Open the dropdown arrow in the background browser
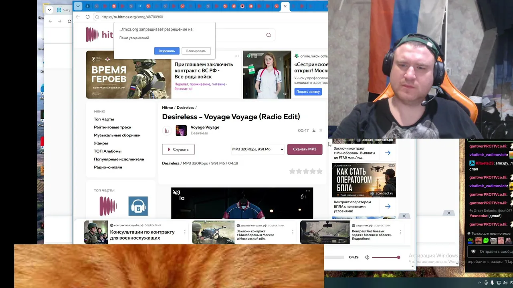 click(x=49, y=10)
